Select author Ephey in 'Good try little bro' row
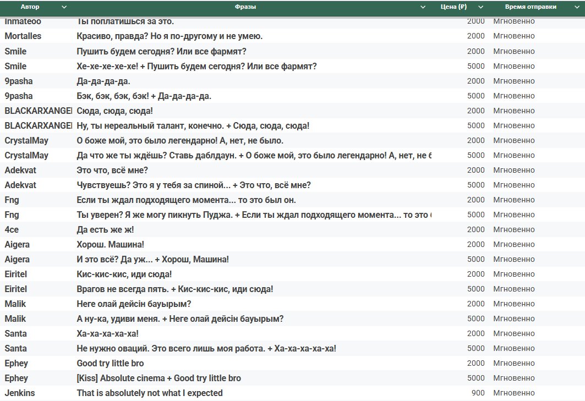Viewport: 585px width, 401px height. [17, 364]
